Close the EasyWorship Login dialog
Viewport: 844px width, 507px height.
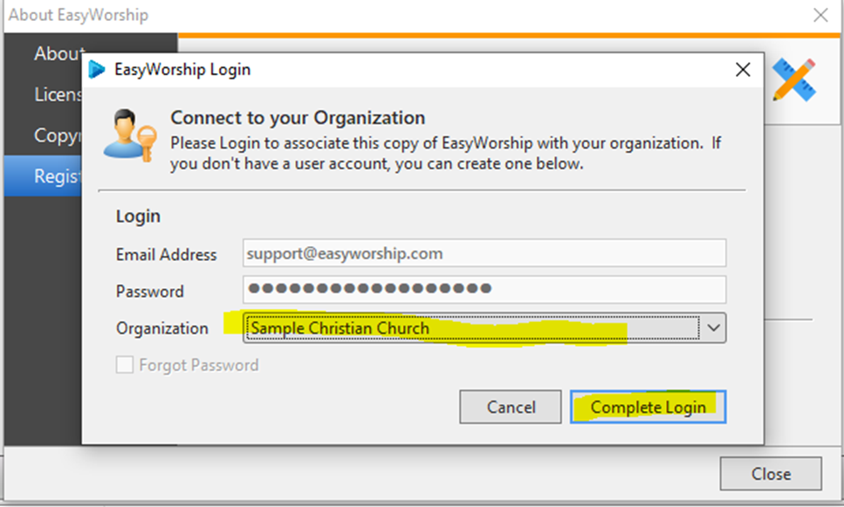(743, 70)
